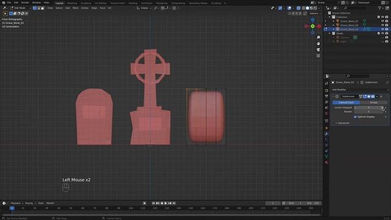Select Simple subdivision type
The image size is (391, 220).
point(373,103)
